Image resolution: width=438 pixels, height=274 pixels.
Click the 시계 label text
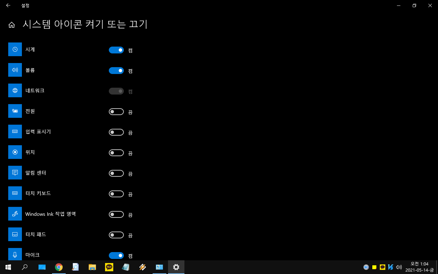click(30, 49)
